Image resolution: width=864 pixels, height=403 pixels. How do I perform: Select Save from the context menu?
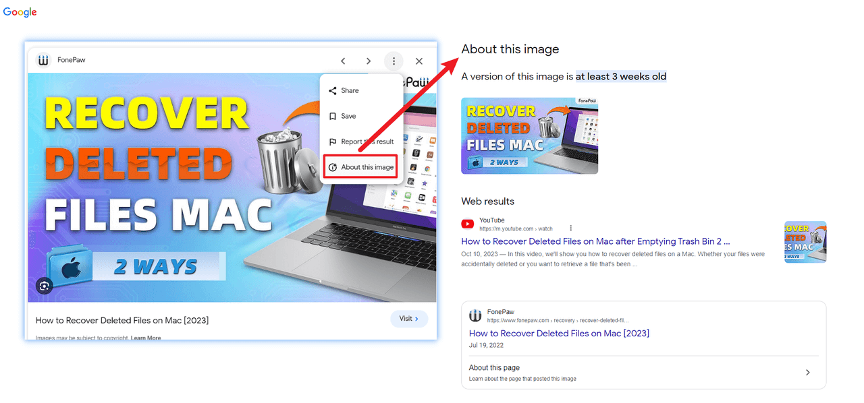click(361, 116)
